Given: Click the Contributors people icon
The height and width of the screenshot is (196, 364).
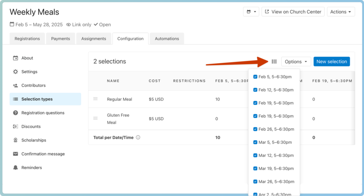Looking at the screenshot, I should [x=15, y=85].
